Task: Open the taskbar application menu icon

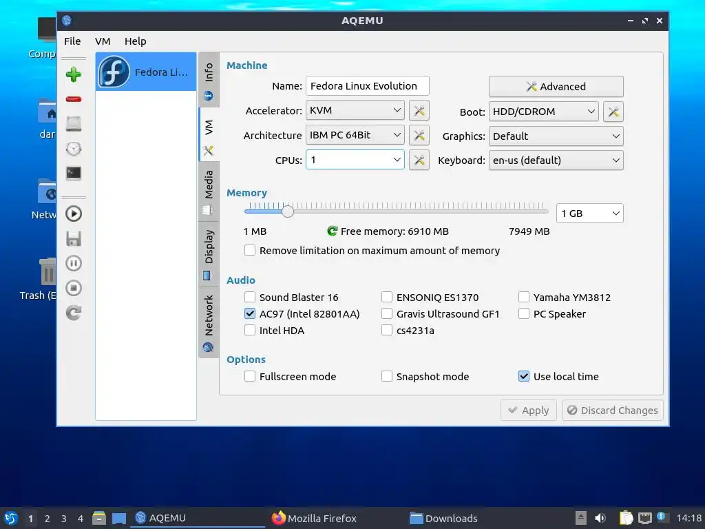Action: point(11,518)
